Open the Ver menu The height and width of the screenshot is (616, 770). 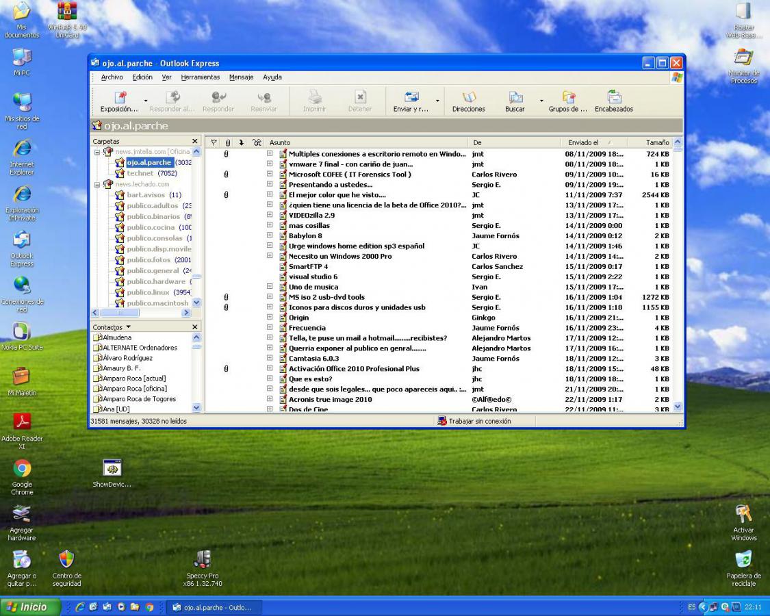[166, 77]
